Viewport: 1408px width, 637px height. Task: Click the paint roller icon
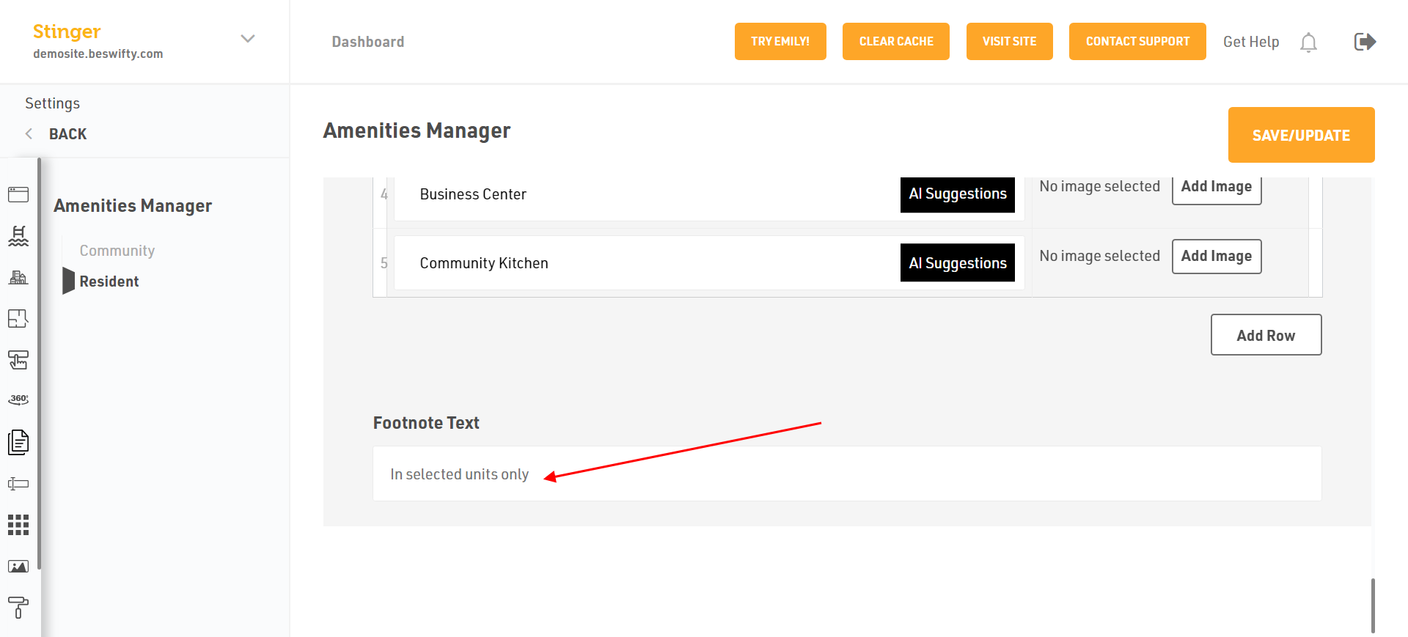pos(18,607)
